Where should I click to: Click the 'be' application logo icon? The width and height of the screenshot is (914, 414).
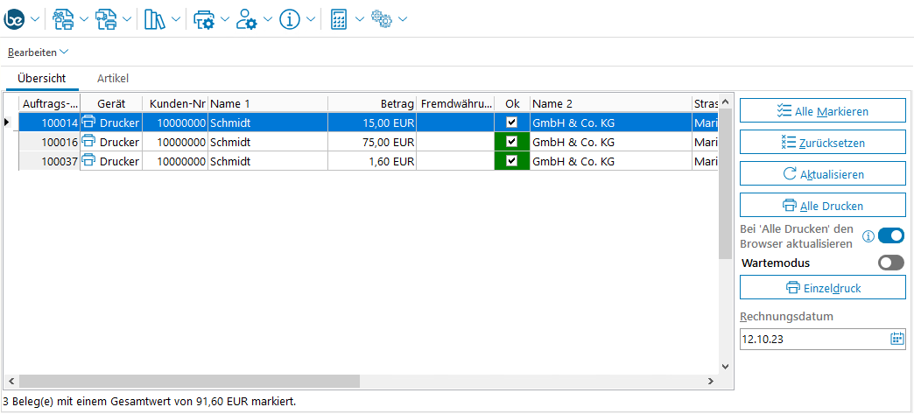tap(16, 18)
